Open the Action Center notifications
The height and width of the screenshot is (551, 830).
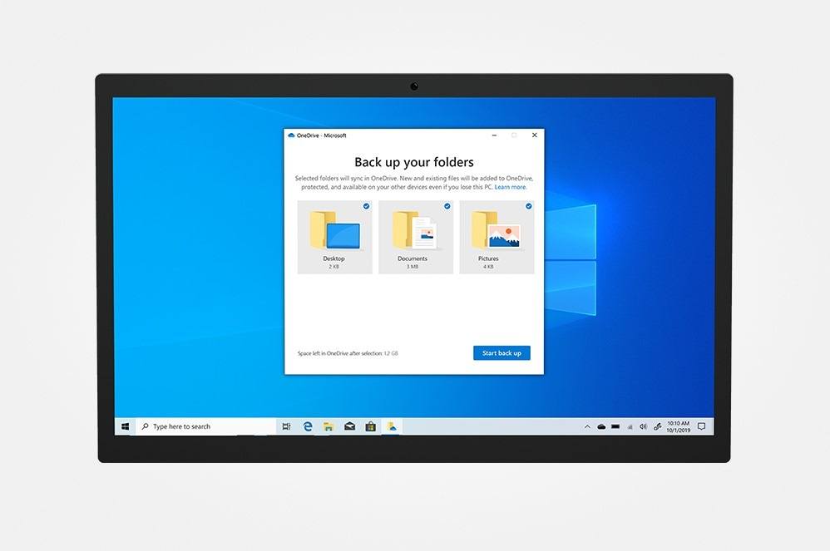[x=701, y=426]
